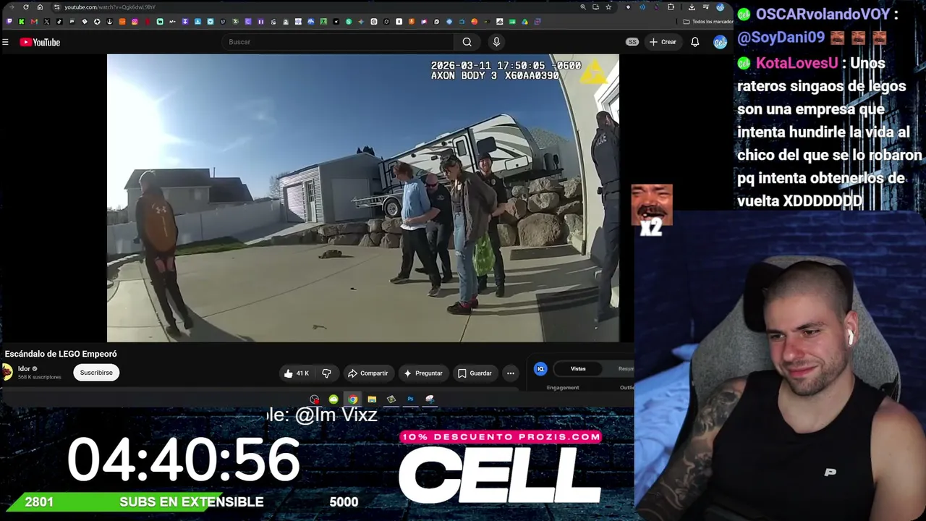Open the browser extensions puzzle icon
Viewport: 926px width, 521px height.
pos(671,7)
